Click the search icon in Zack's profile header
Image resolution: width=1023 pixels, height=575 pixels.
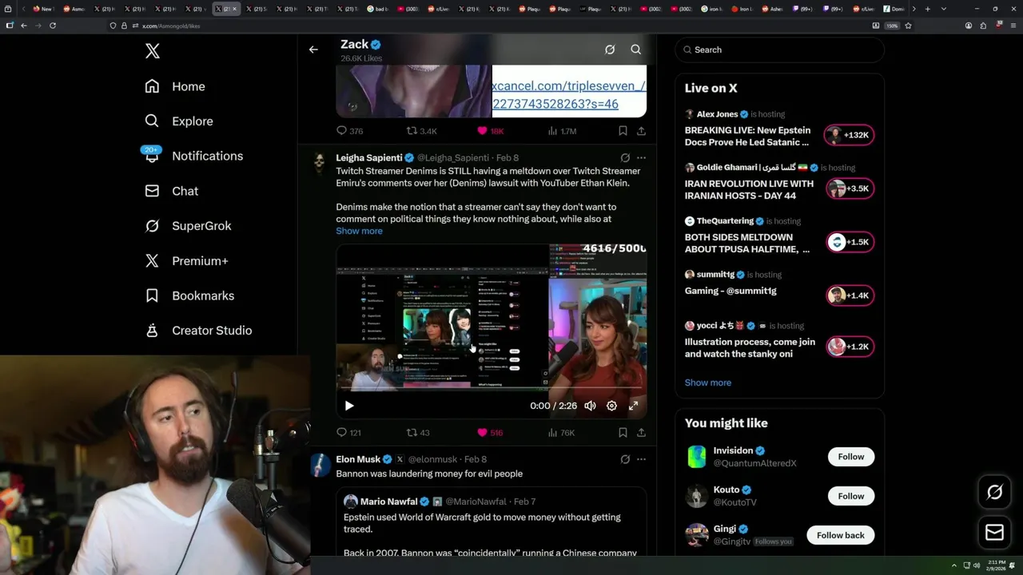[x=636, y=50]
